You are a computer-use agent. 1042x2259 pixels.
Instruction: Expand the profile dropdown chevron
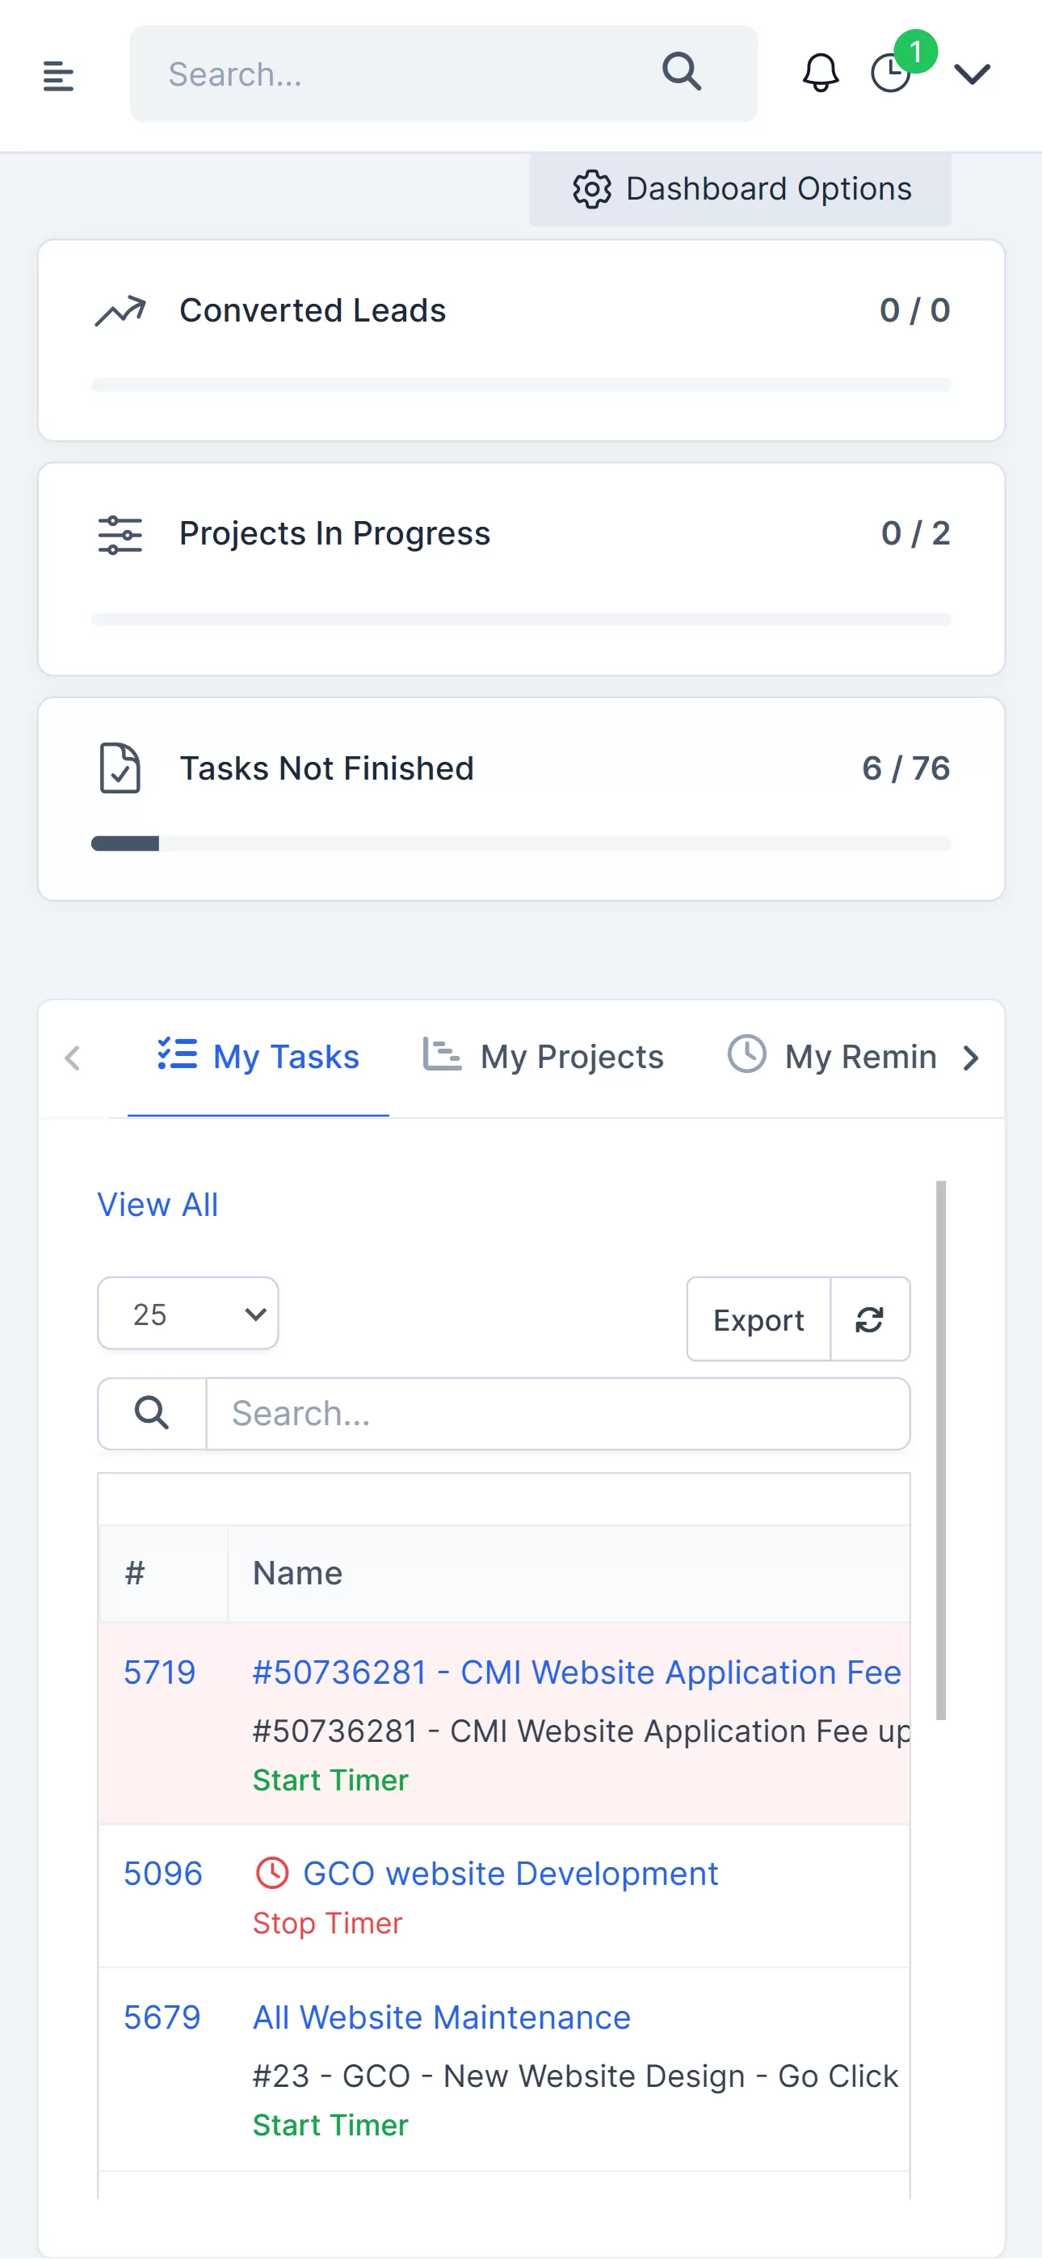[972, 74]
